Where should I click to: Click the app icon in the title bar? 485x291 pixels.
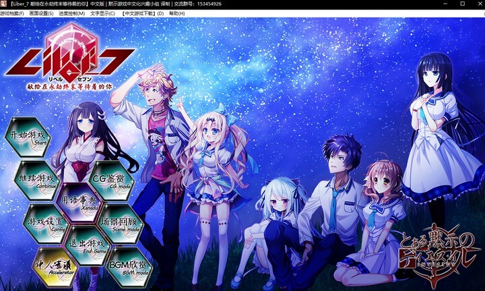click(x=3, y=4)
